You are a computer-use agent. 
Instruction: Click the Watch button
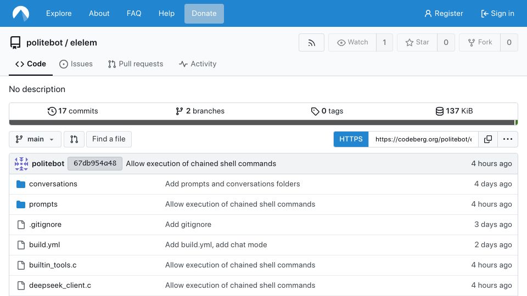point(352,43)
